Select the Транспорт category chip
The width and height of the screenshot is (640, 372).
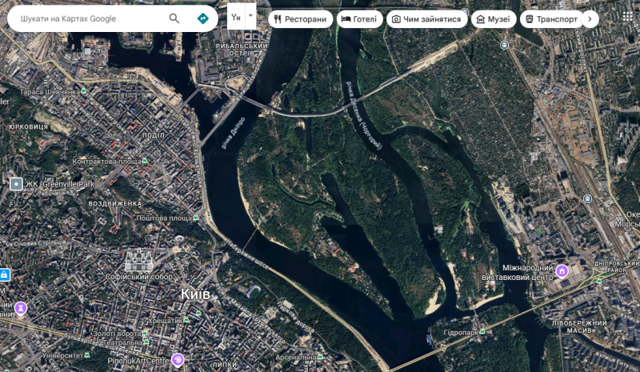point(550,18)
